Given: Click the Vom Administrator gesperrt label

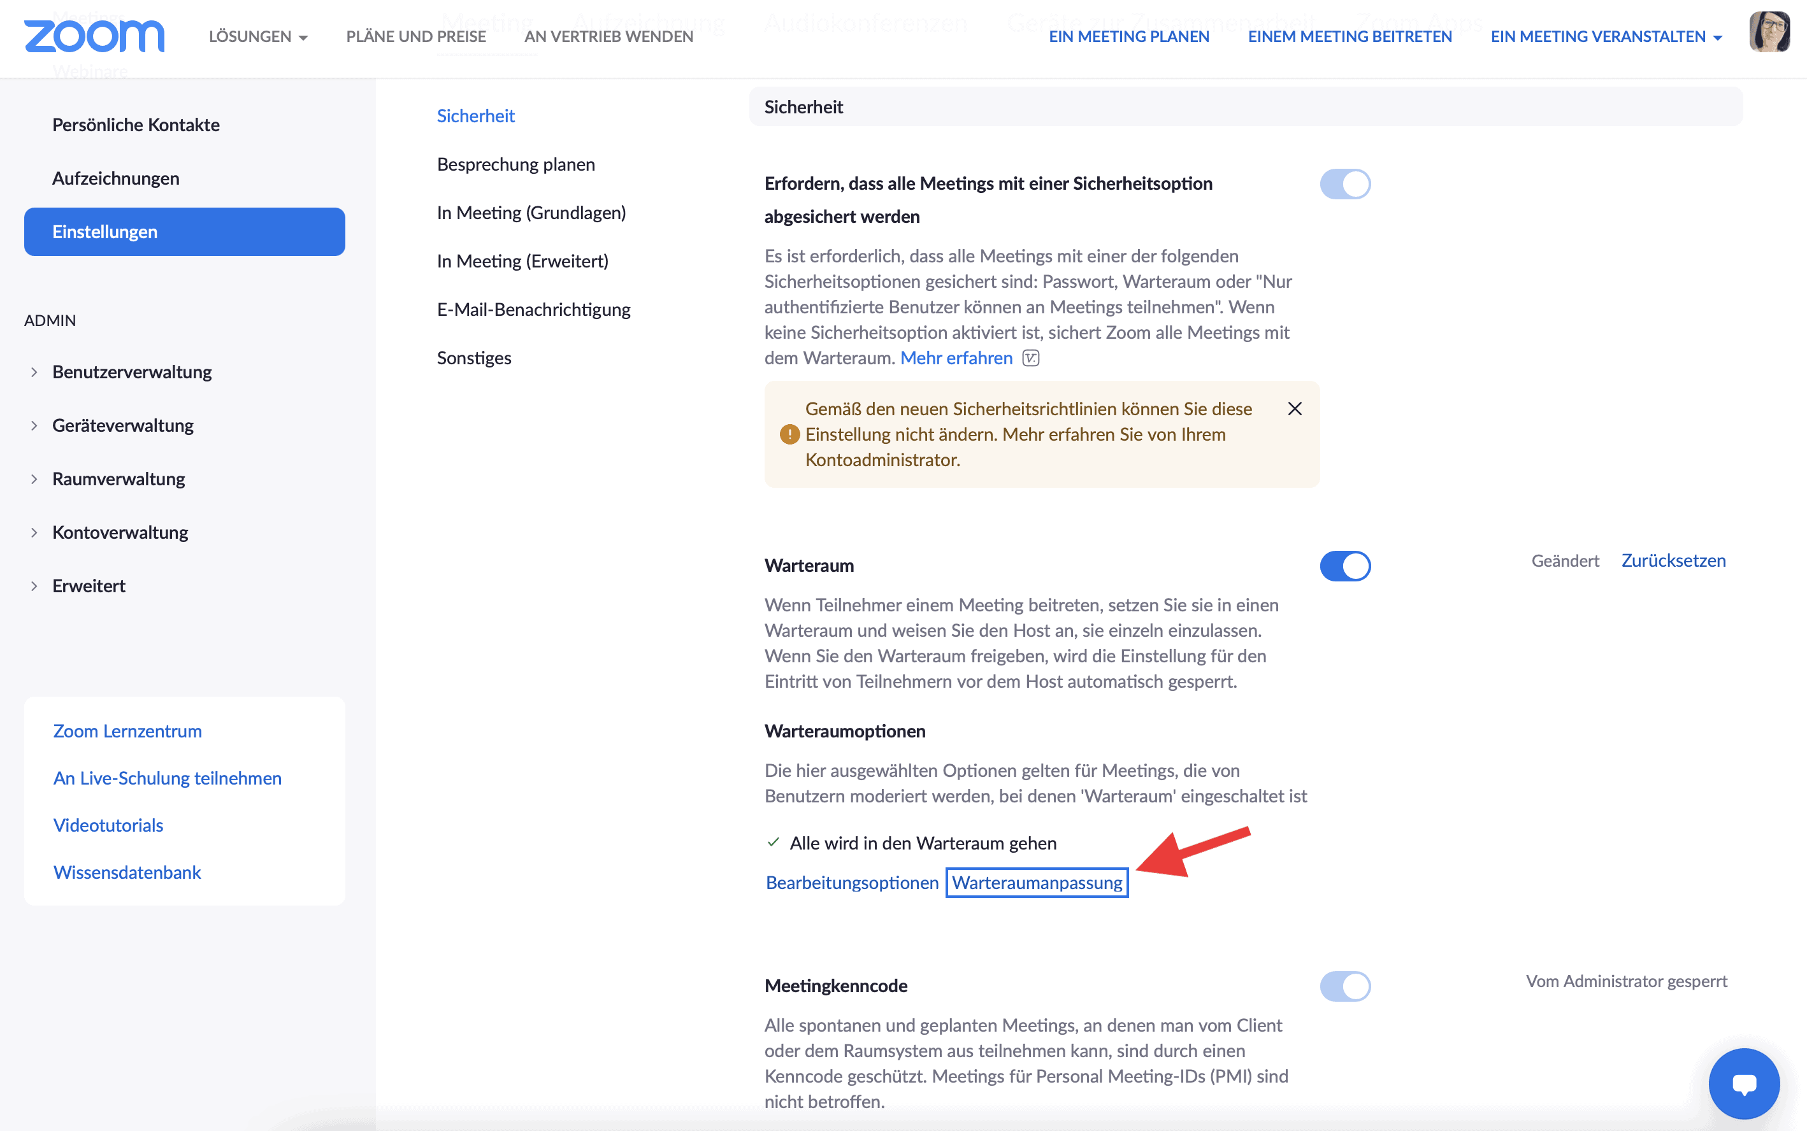Looking at the screenshot, I should tap(1627, 981).
